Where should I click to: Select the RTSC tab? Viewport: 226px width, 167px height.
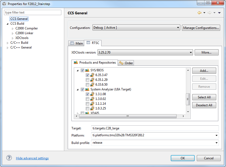pos(93,43)
